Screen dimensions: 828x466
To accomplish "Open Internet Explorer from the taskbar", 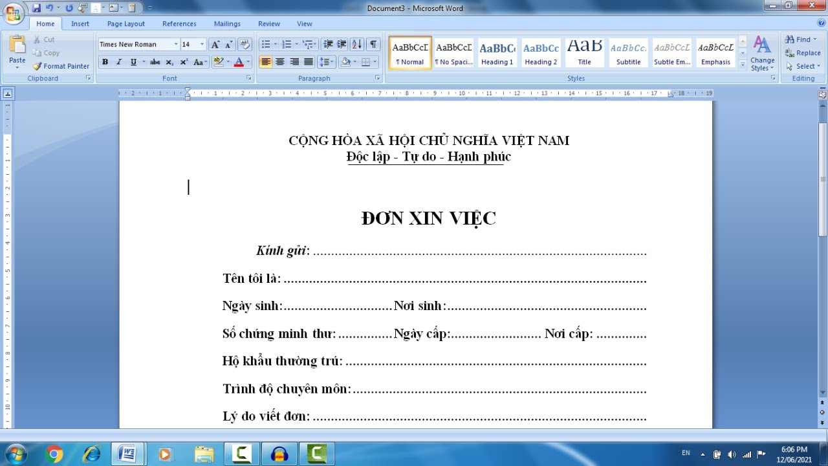I will 91,454.
